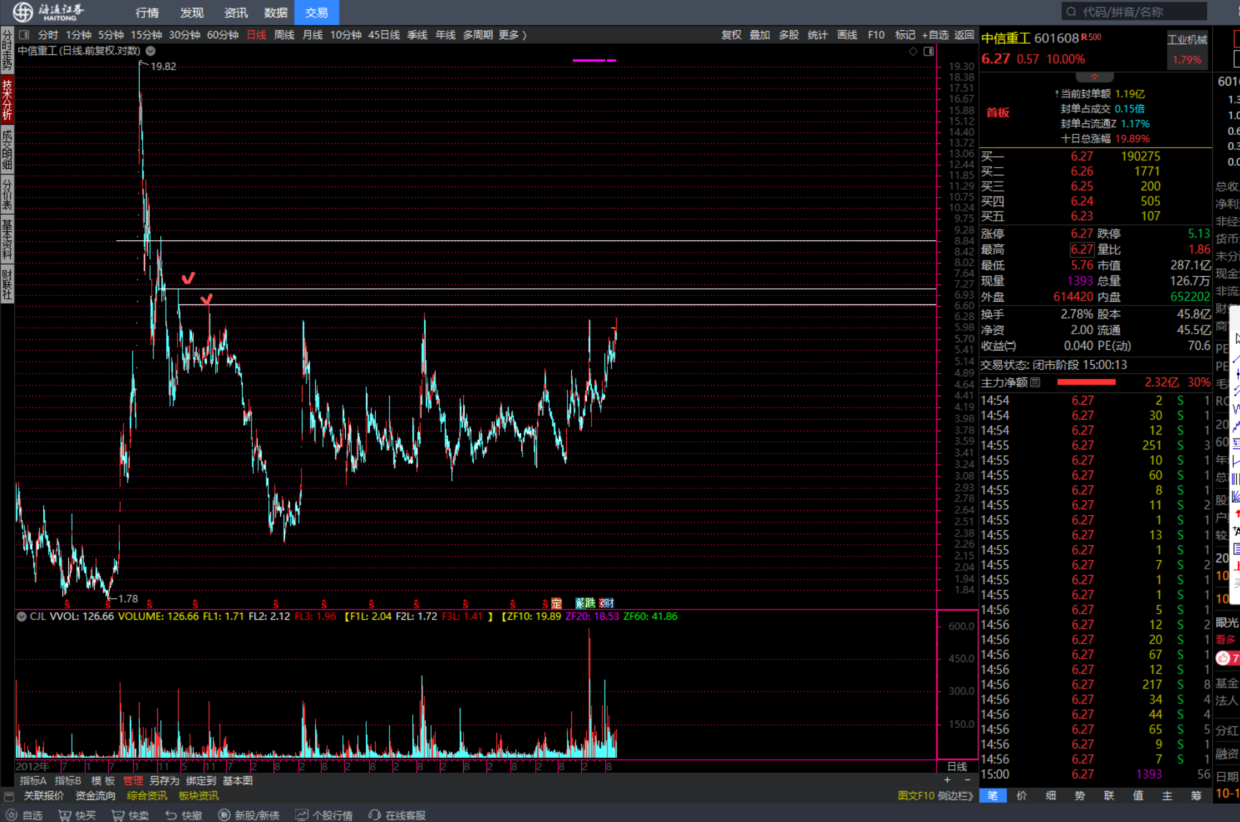Toggle the right side panel layout icon

[x=929, y=51]
